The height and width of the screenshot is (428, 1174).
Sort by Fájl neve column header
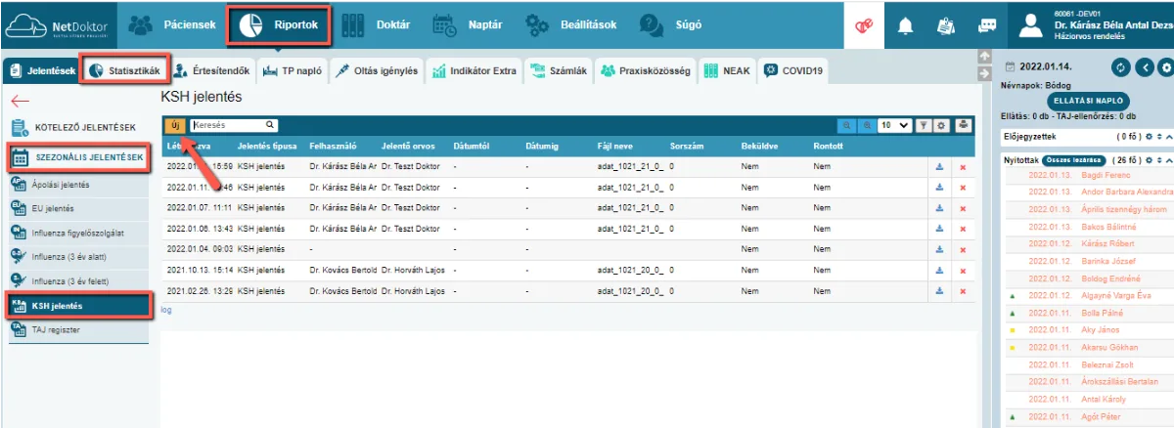coord(613,146)
